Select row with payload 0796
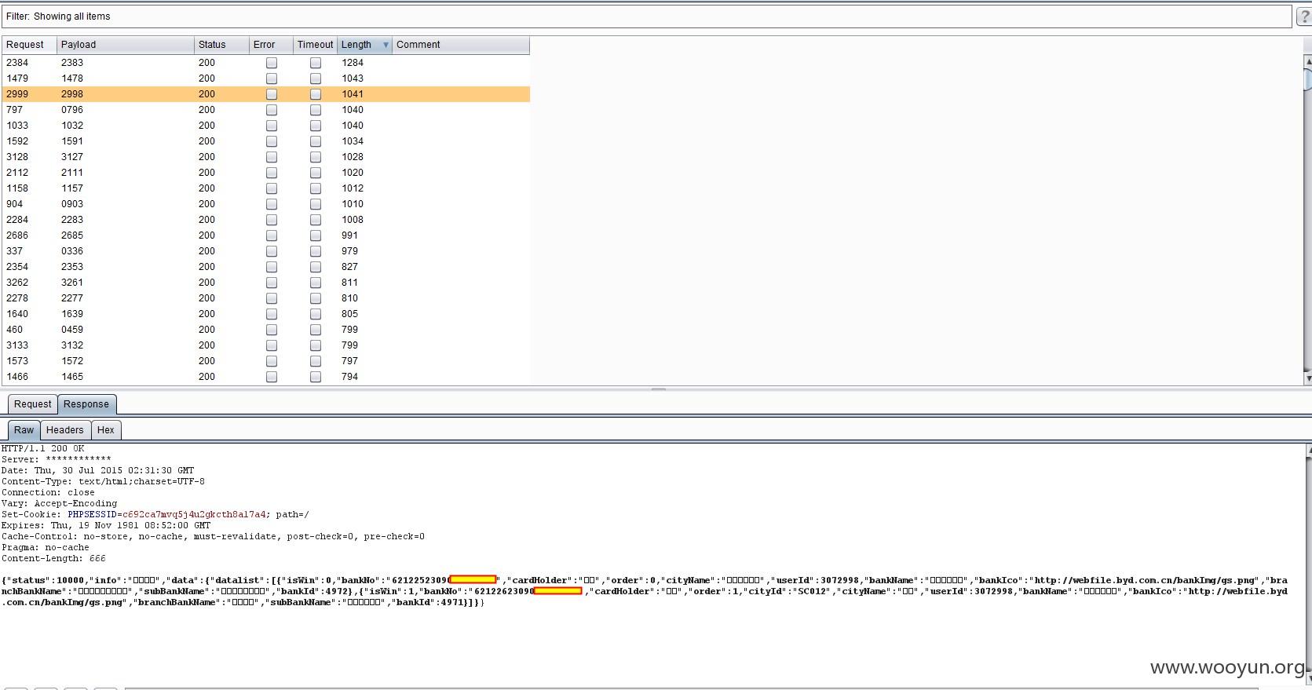 (x=265, y=110)
